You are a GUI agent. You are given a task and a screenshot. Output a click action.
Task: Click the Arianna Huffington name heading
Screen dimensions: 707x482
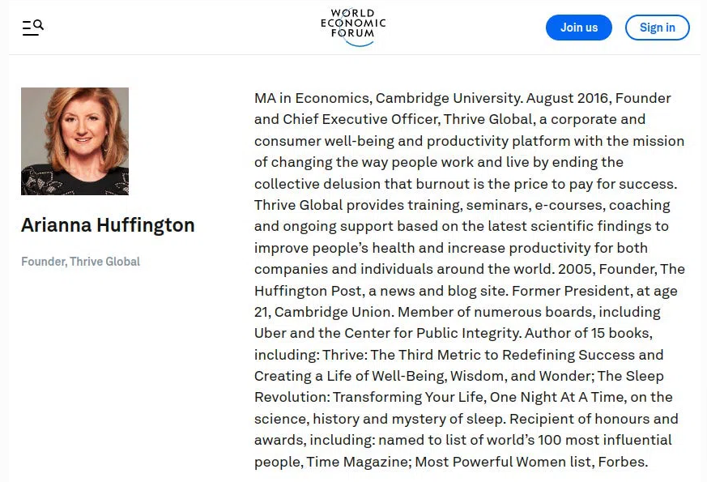(x=108, y=225)
